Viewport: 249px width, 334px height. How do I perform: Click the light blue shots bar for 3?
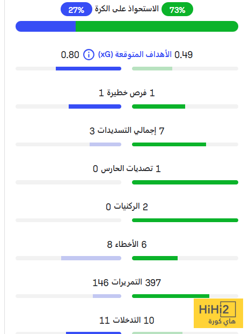(105, 145)
